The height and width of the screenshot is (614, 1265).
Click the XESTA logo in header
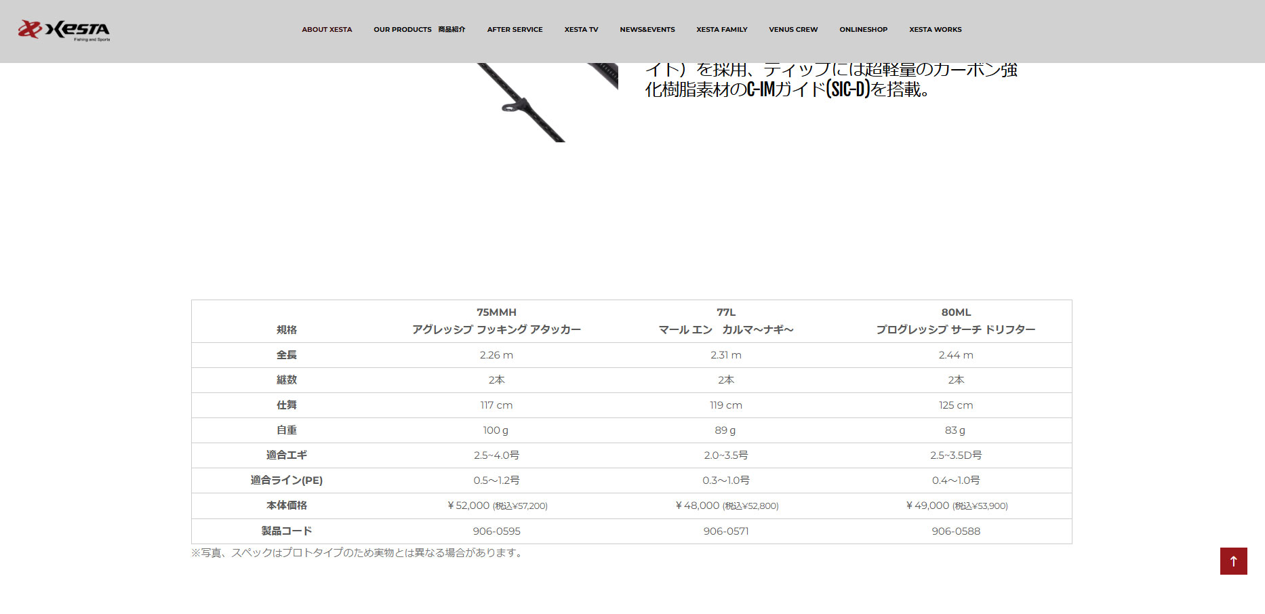pyautogui.click(x=64, y=30)
